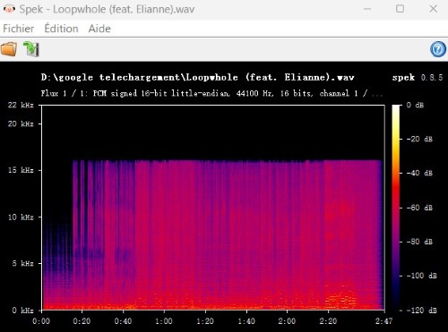
Task: Click the '0:20' time label
Action: click(x=82, y=321)
